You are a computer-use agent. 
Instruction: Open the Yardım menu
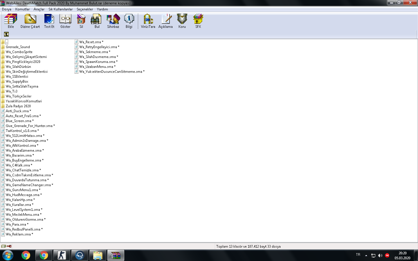pyautogui.click(x=102, y=9)
